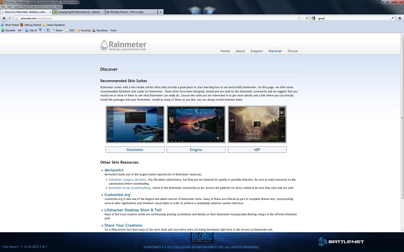The height and width of the screenshot is (252, 404).
Task: Expand the StumbleUpon 'All' topics dropdown
Action: tap(21, 30)
